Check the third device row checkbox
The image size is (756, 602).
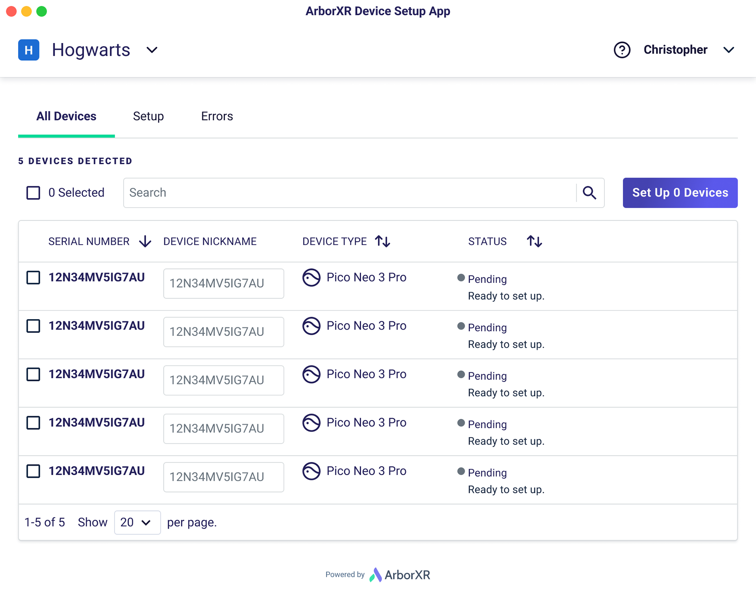[33, 374]
